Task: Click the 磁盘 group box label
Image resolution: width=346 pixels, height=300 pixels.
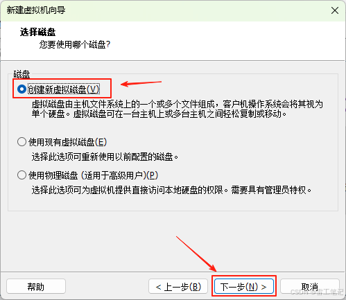Action: 21,74
